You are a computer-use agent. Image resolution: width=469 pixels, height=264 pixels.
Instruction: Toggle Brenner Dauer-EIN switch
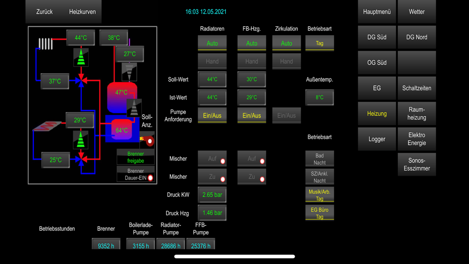136,174
